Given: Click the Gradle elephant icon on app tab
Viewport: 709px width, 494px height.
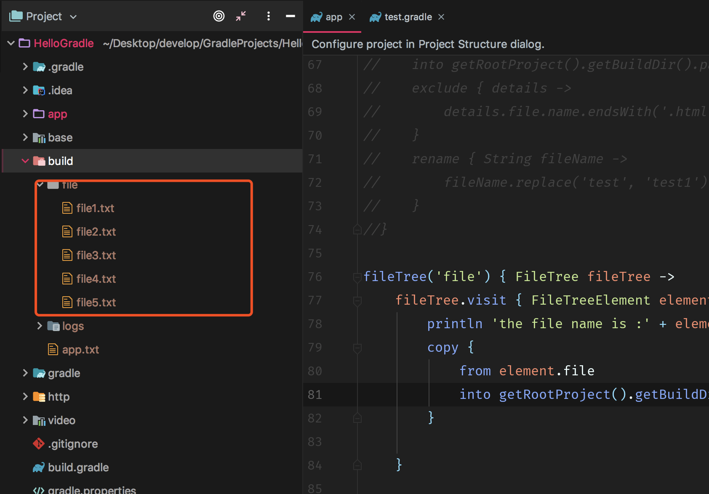Looking at the screenshot, I should tap(316, 17).
